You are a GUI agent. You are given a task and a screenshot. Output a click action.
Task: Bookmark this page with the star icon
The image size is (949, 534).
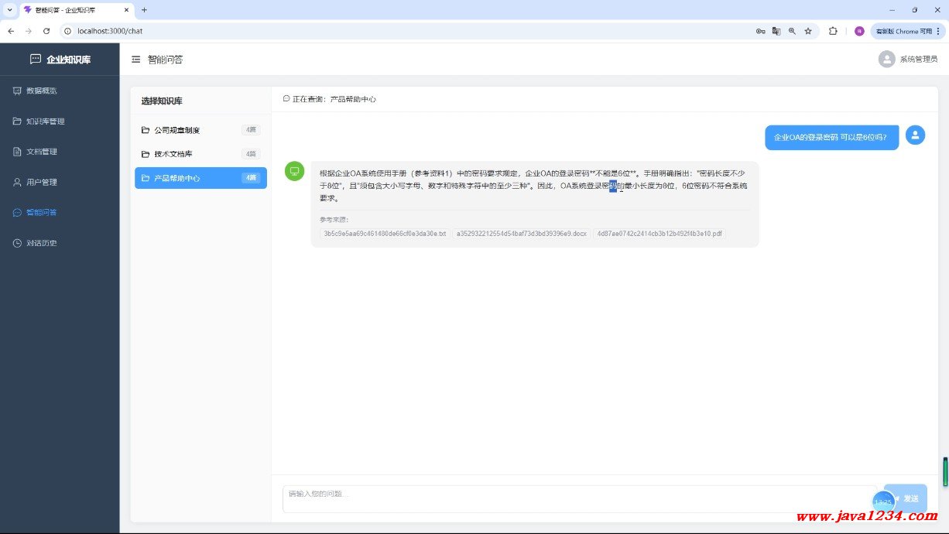[808, 31]
